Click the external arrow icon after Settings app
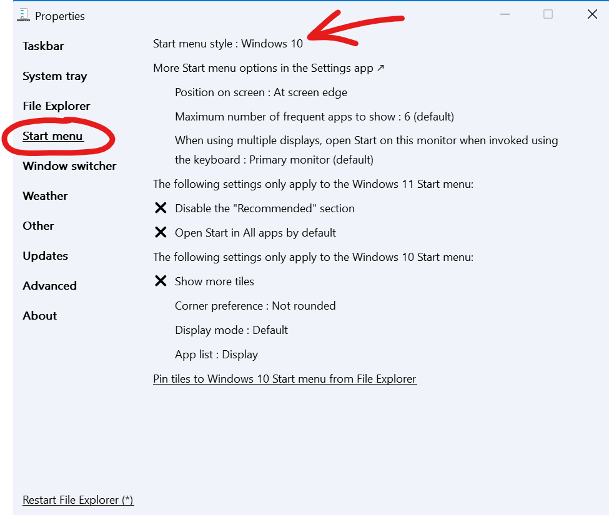 [380, 67]
